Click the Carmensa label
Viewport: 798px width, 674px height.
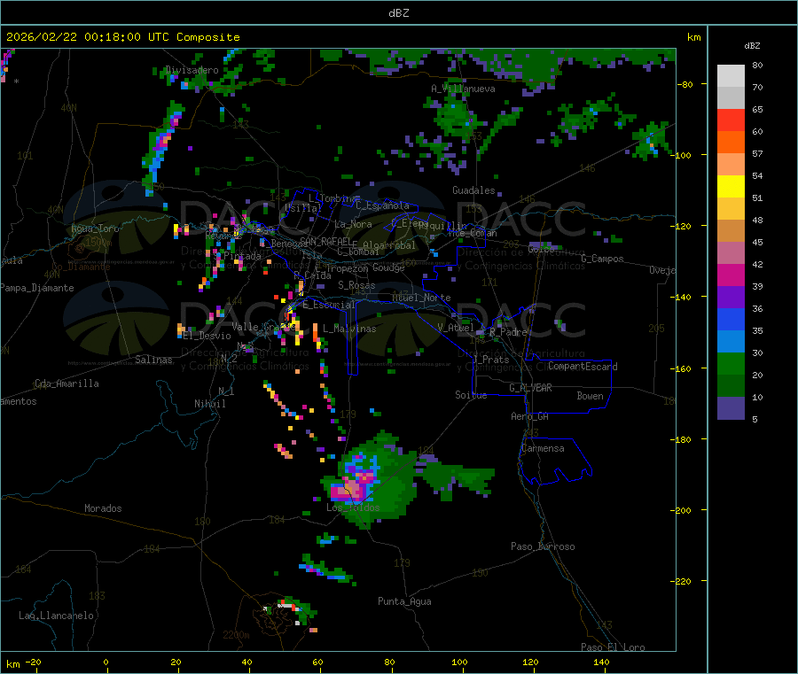point(543,448)
